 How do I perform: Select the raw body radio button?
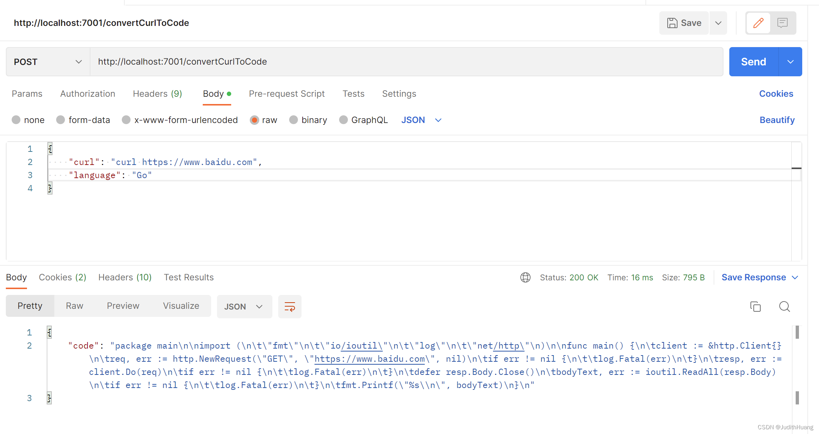255,120
